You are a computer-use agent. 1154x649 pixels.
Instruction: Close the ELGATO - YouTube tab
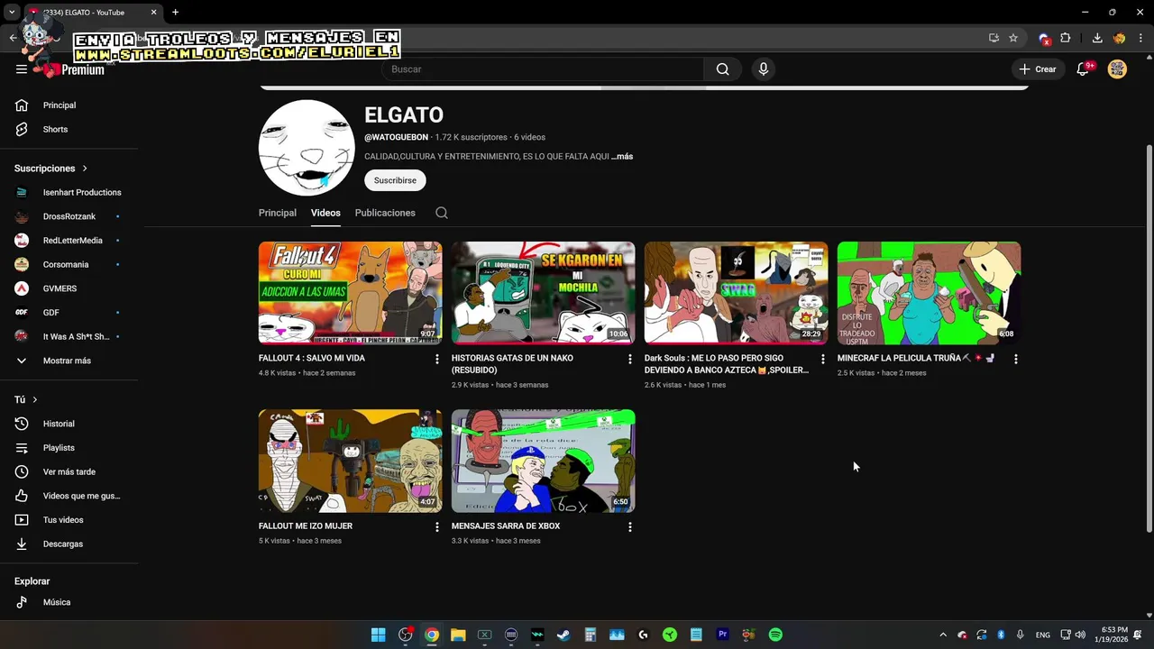pyautogui.click(x=153, y=13)
